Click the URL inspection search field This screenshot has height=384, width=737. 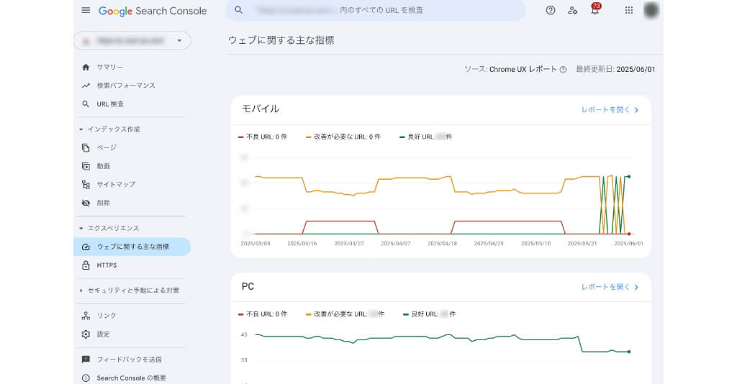(376, 10)
